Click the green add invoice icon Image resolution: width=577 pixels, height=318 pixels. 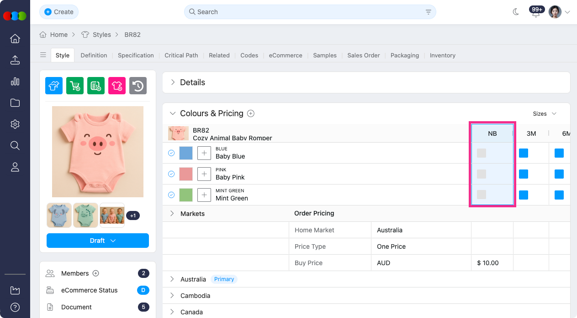pyautogui.click(x=96, y=86)
